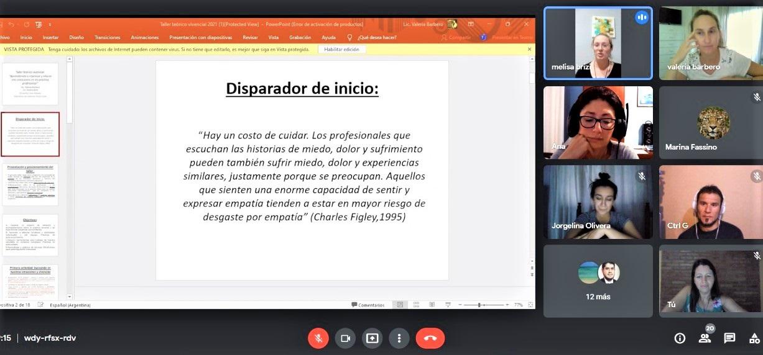Screen dimensions: 763x355
Task: Select Jorgelina Olivera's video tile
Action: coord(598,202)
